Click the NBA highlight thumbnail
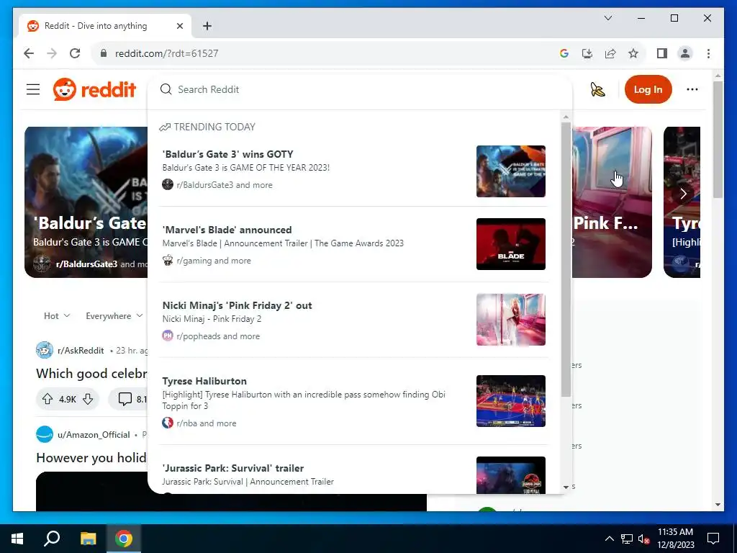Screen dimensions: 737x553 click(511, 401)
